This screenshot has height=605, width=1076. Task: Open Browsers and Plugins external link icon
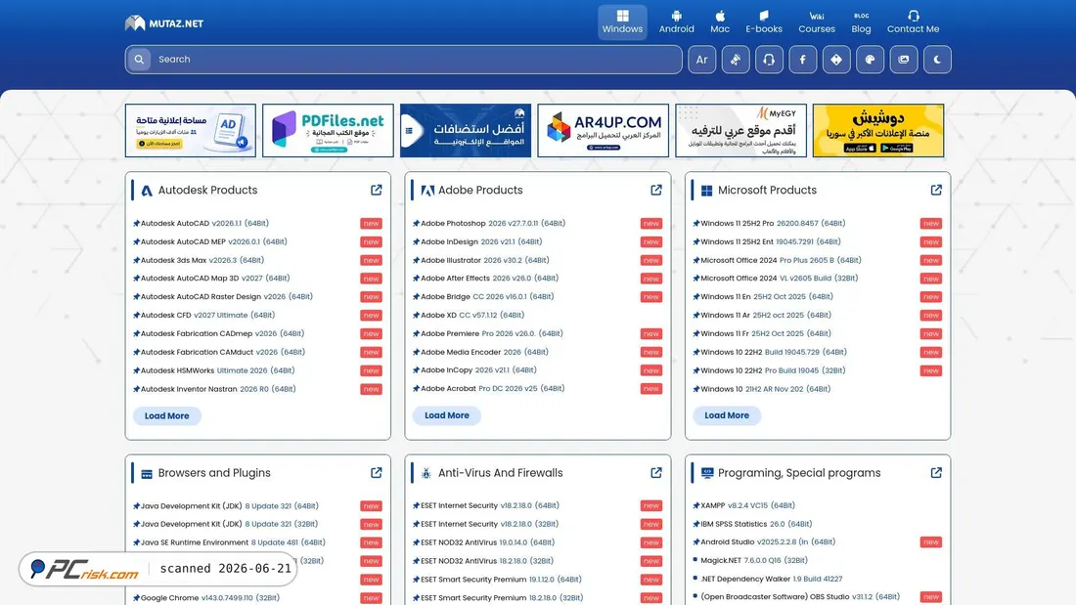376,473
